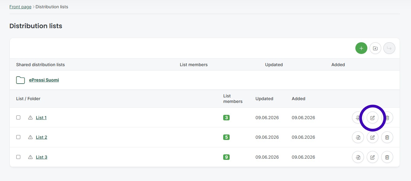Screen dimensions: 411x181
Task: Click the Updated date in List 1 row
Action: [267, 118]
